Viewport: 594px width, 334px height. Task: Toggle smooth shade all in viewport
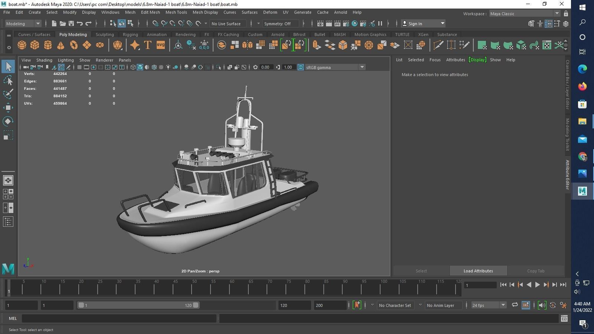pos(140,67)
